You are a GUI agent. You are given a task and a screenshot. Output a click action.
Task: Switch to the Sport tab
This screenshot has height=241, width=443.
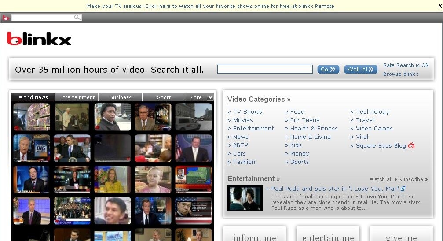164,97
